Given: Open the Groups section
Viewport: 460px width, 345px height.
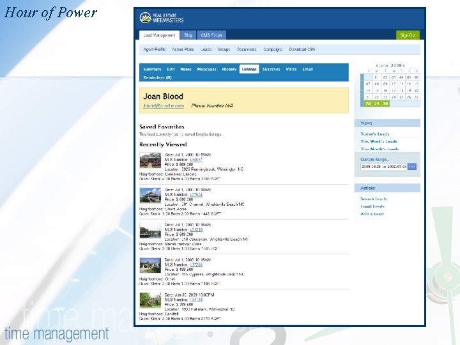Looking at the screenshot, I should (224, 49).
